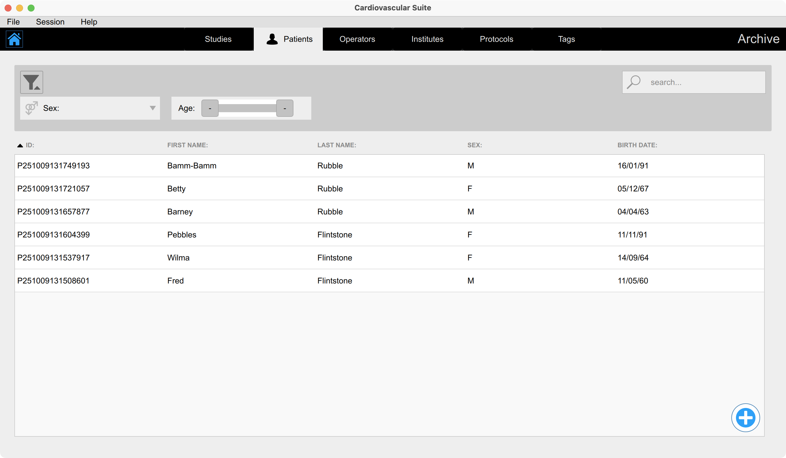
Task: Open the Operators tab
Action: [357, 39]
